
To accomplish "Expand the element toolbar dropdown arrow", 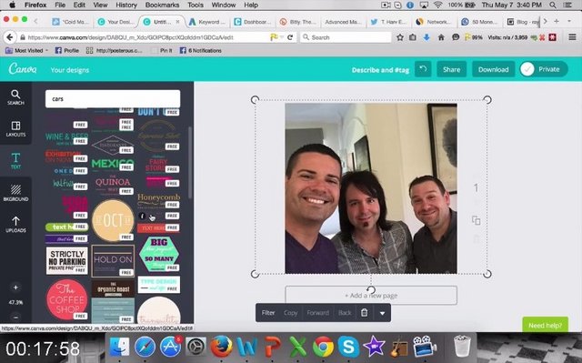I will [x=382, y=313].
